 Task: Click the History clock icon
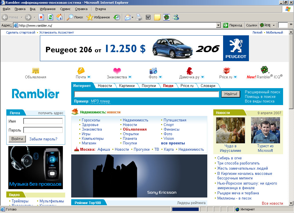(x=117, y=17)
